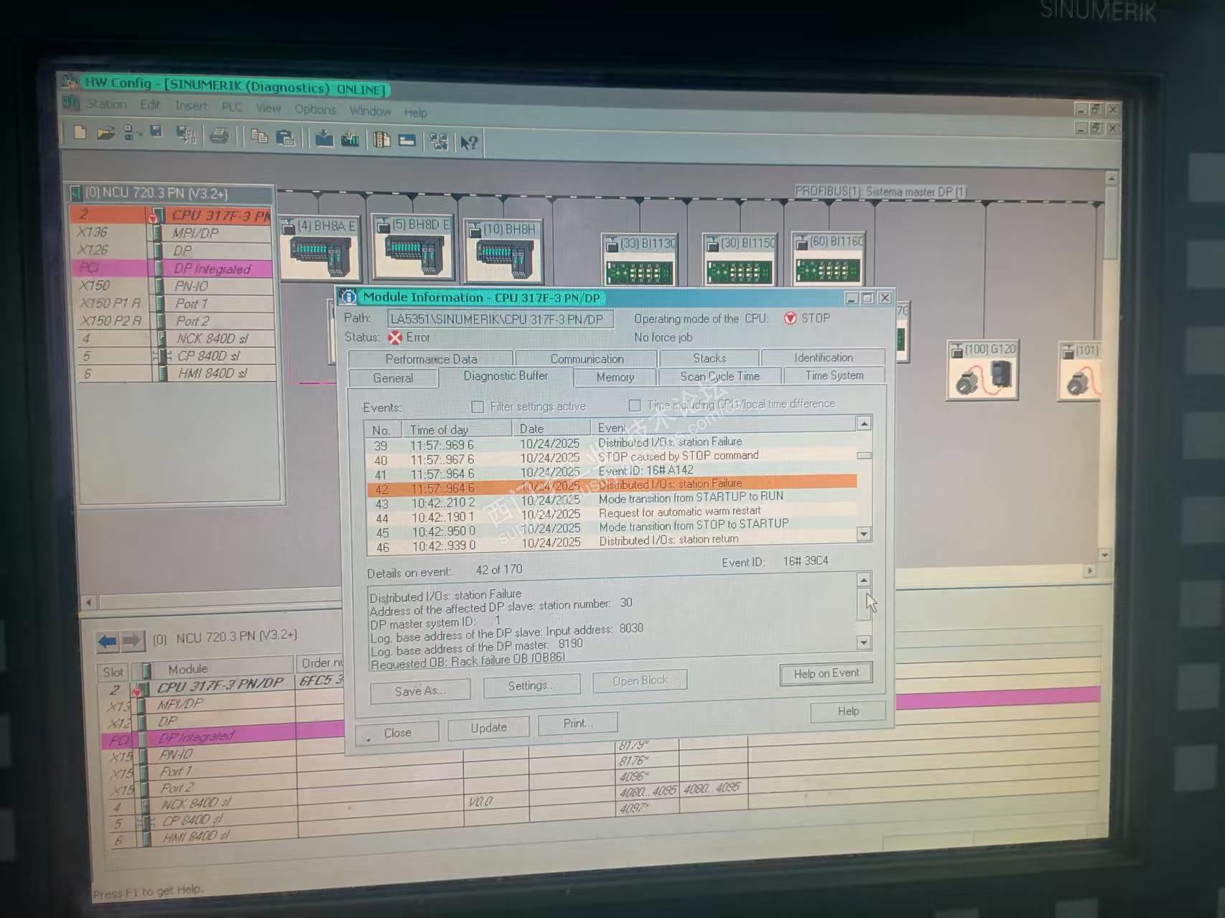This screenshot has width=1225, height=918.
Task: Select the (101) drive icon
Action: click(1079, 371)
